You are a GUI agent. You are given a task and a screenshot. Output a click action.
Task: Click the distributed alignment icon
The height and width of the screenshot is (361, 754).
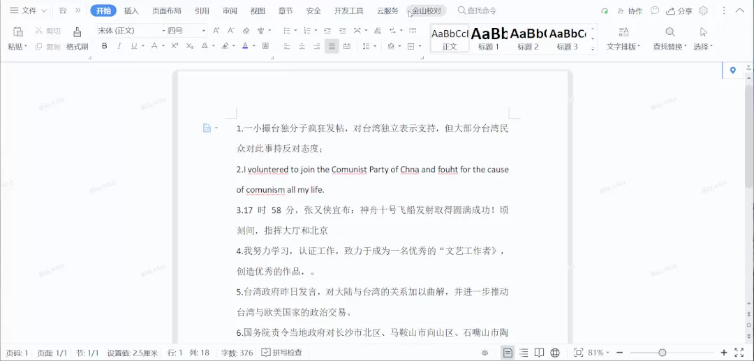pyautogui.click(x=347, y=46)
